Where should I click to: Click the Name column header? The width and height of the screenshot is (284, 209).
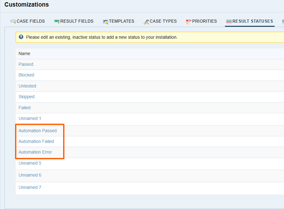(24, 54)
